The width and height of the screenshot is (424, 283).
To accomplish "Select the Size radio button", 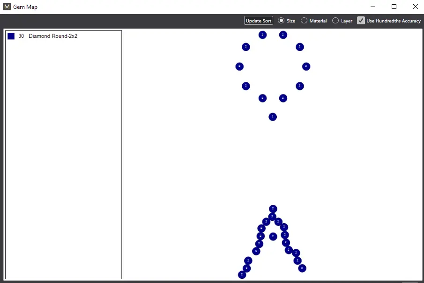I will pos(281,21).
